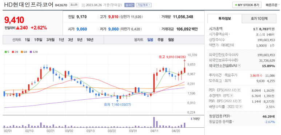Show the 3개월 line chart
This screenshot has height=135, width=281.
pos(50,40)
